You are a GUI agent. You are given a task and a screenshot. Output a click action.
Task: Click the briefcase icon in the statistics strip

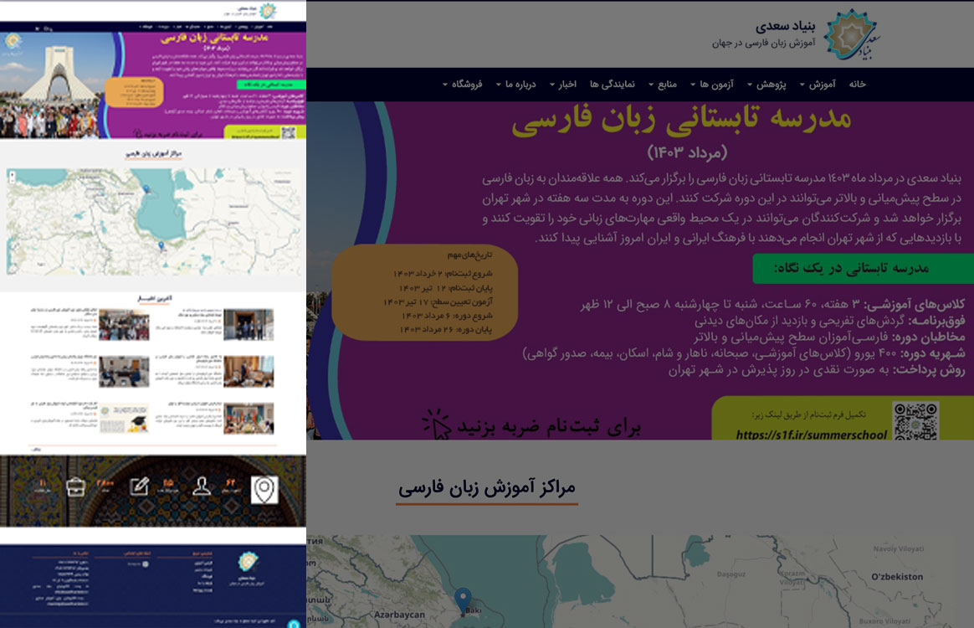(76, 486)
